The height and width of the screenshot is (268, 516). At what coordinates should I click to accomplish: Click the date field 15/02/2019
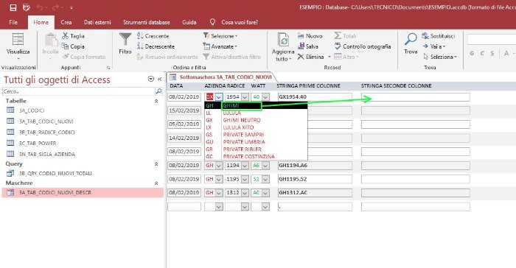tap(184, 110)
